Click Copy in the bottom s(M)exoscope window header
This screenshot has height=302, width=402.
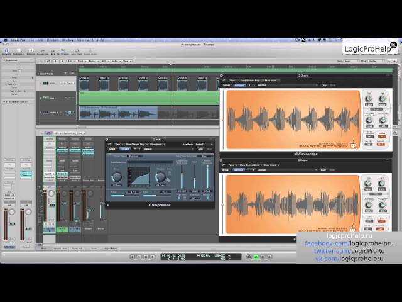pyautogui.click(x=323, y=170)
